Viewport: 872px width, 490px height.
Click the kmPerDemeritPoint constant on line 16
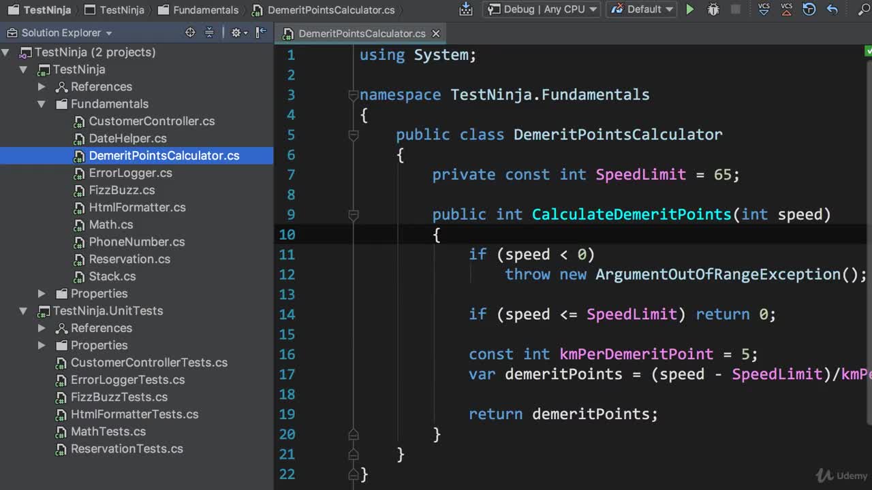tap(637, 355)
